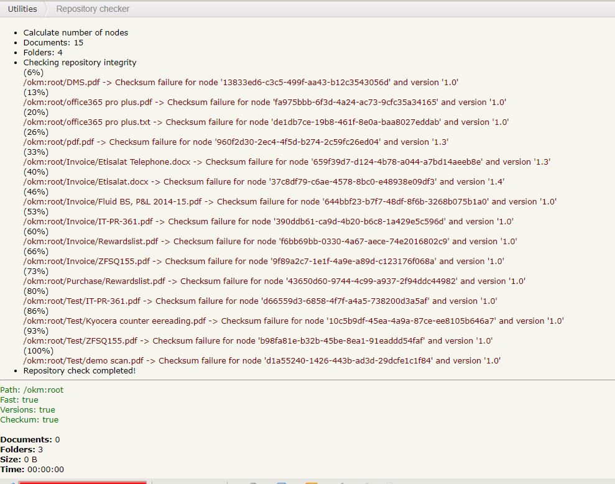Image resolution: width=615 pixels, height=484 pixels.
Task: Select the Invoice/Etisalat.docx failure line
Action: [x=264, y=181]
